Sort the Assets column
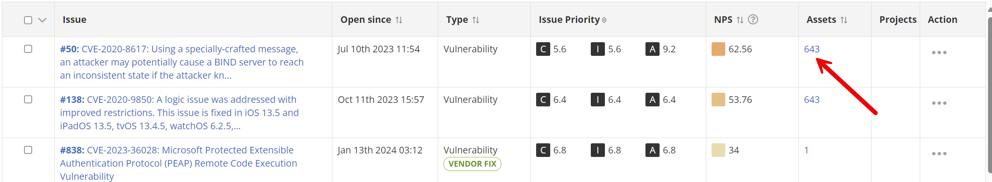 tap(843, 20)
